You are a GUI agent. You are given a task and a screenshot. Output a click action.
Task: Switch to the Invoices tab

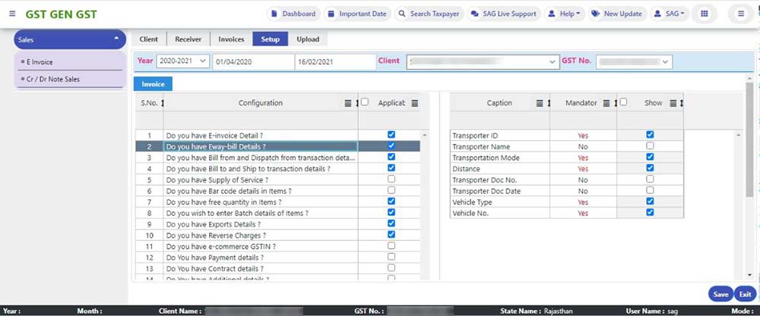231,39
